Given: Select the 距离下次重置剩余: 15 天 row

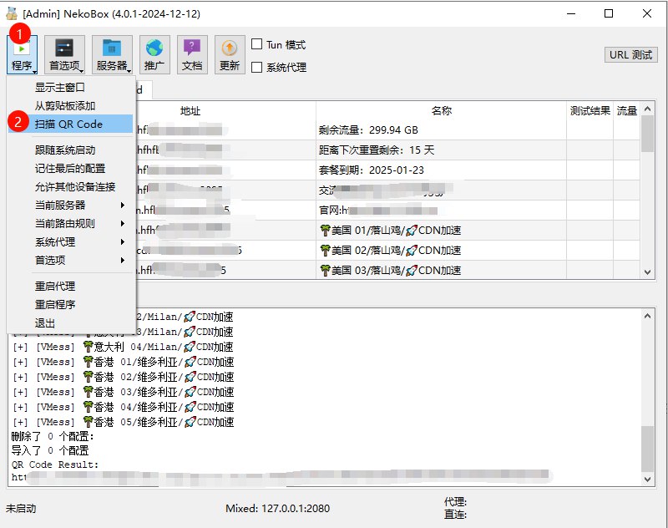Looking at the screenshot, I should pos(387,150).
